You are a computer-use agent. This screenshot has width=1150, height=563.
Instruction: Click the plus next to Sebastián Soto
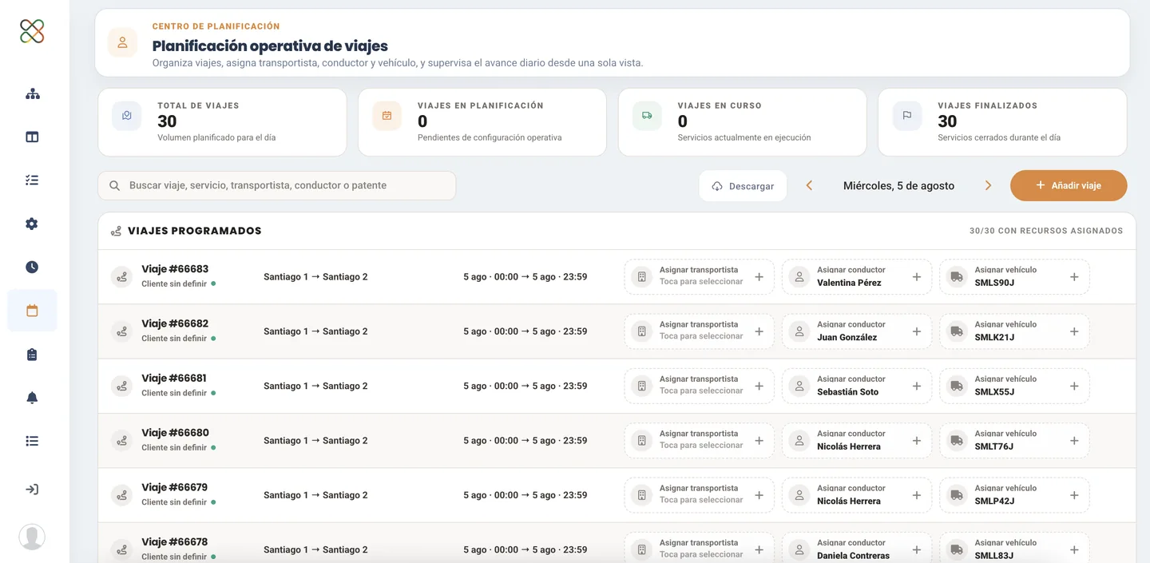(x=917, y=387)
